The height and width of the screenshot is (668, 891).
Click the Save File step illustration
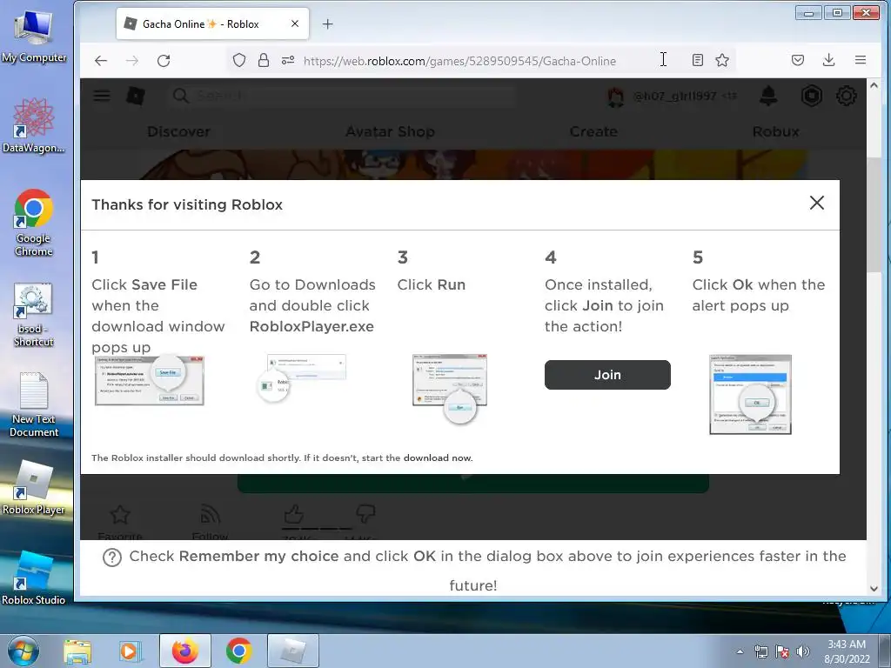[150, 380]
